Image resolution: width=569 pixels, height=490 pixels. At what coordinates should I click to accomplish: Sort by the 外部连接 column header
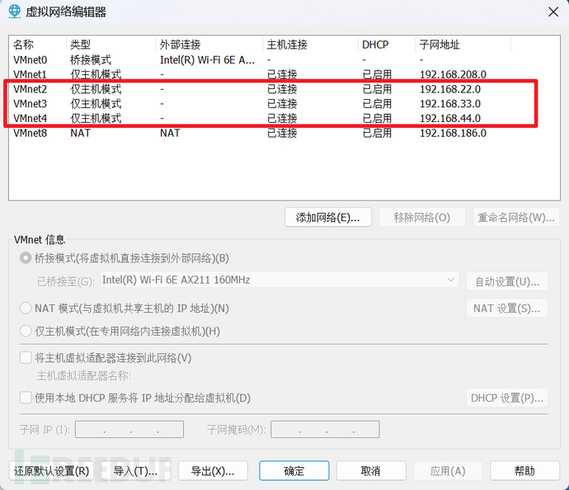tap(209, 45)
